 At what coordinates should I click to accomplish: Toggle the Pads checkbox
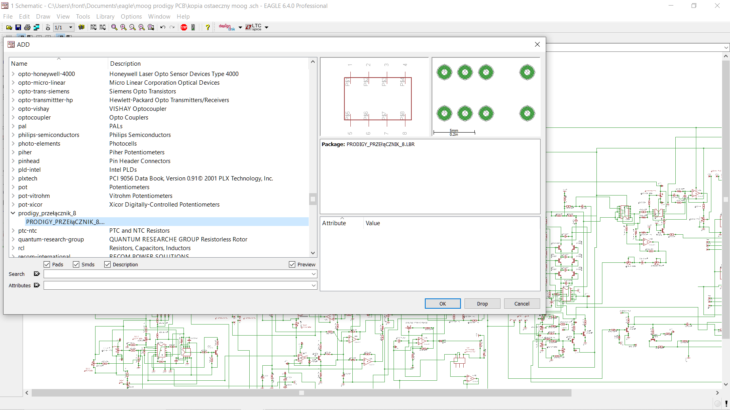47,264
